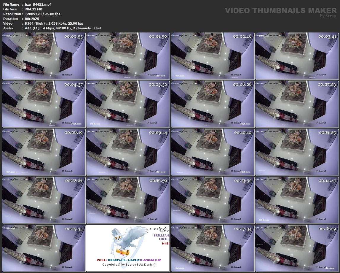Open the thumbnail stamped 00:15:43

(44, 248)
